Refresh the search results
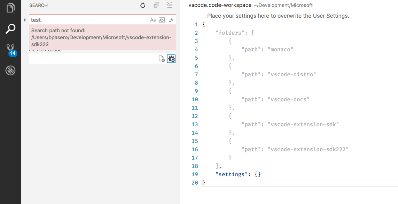Image resolution: width=398 pixels, height=204 pixels. (143, 5)
